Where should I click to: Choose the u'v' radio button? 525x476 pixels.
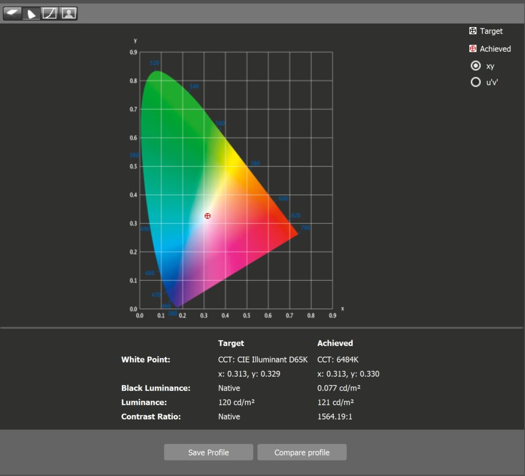coord(476,82)
